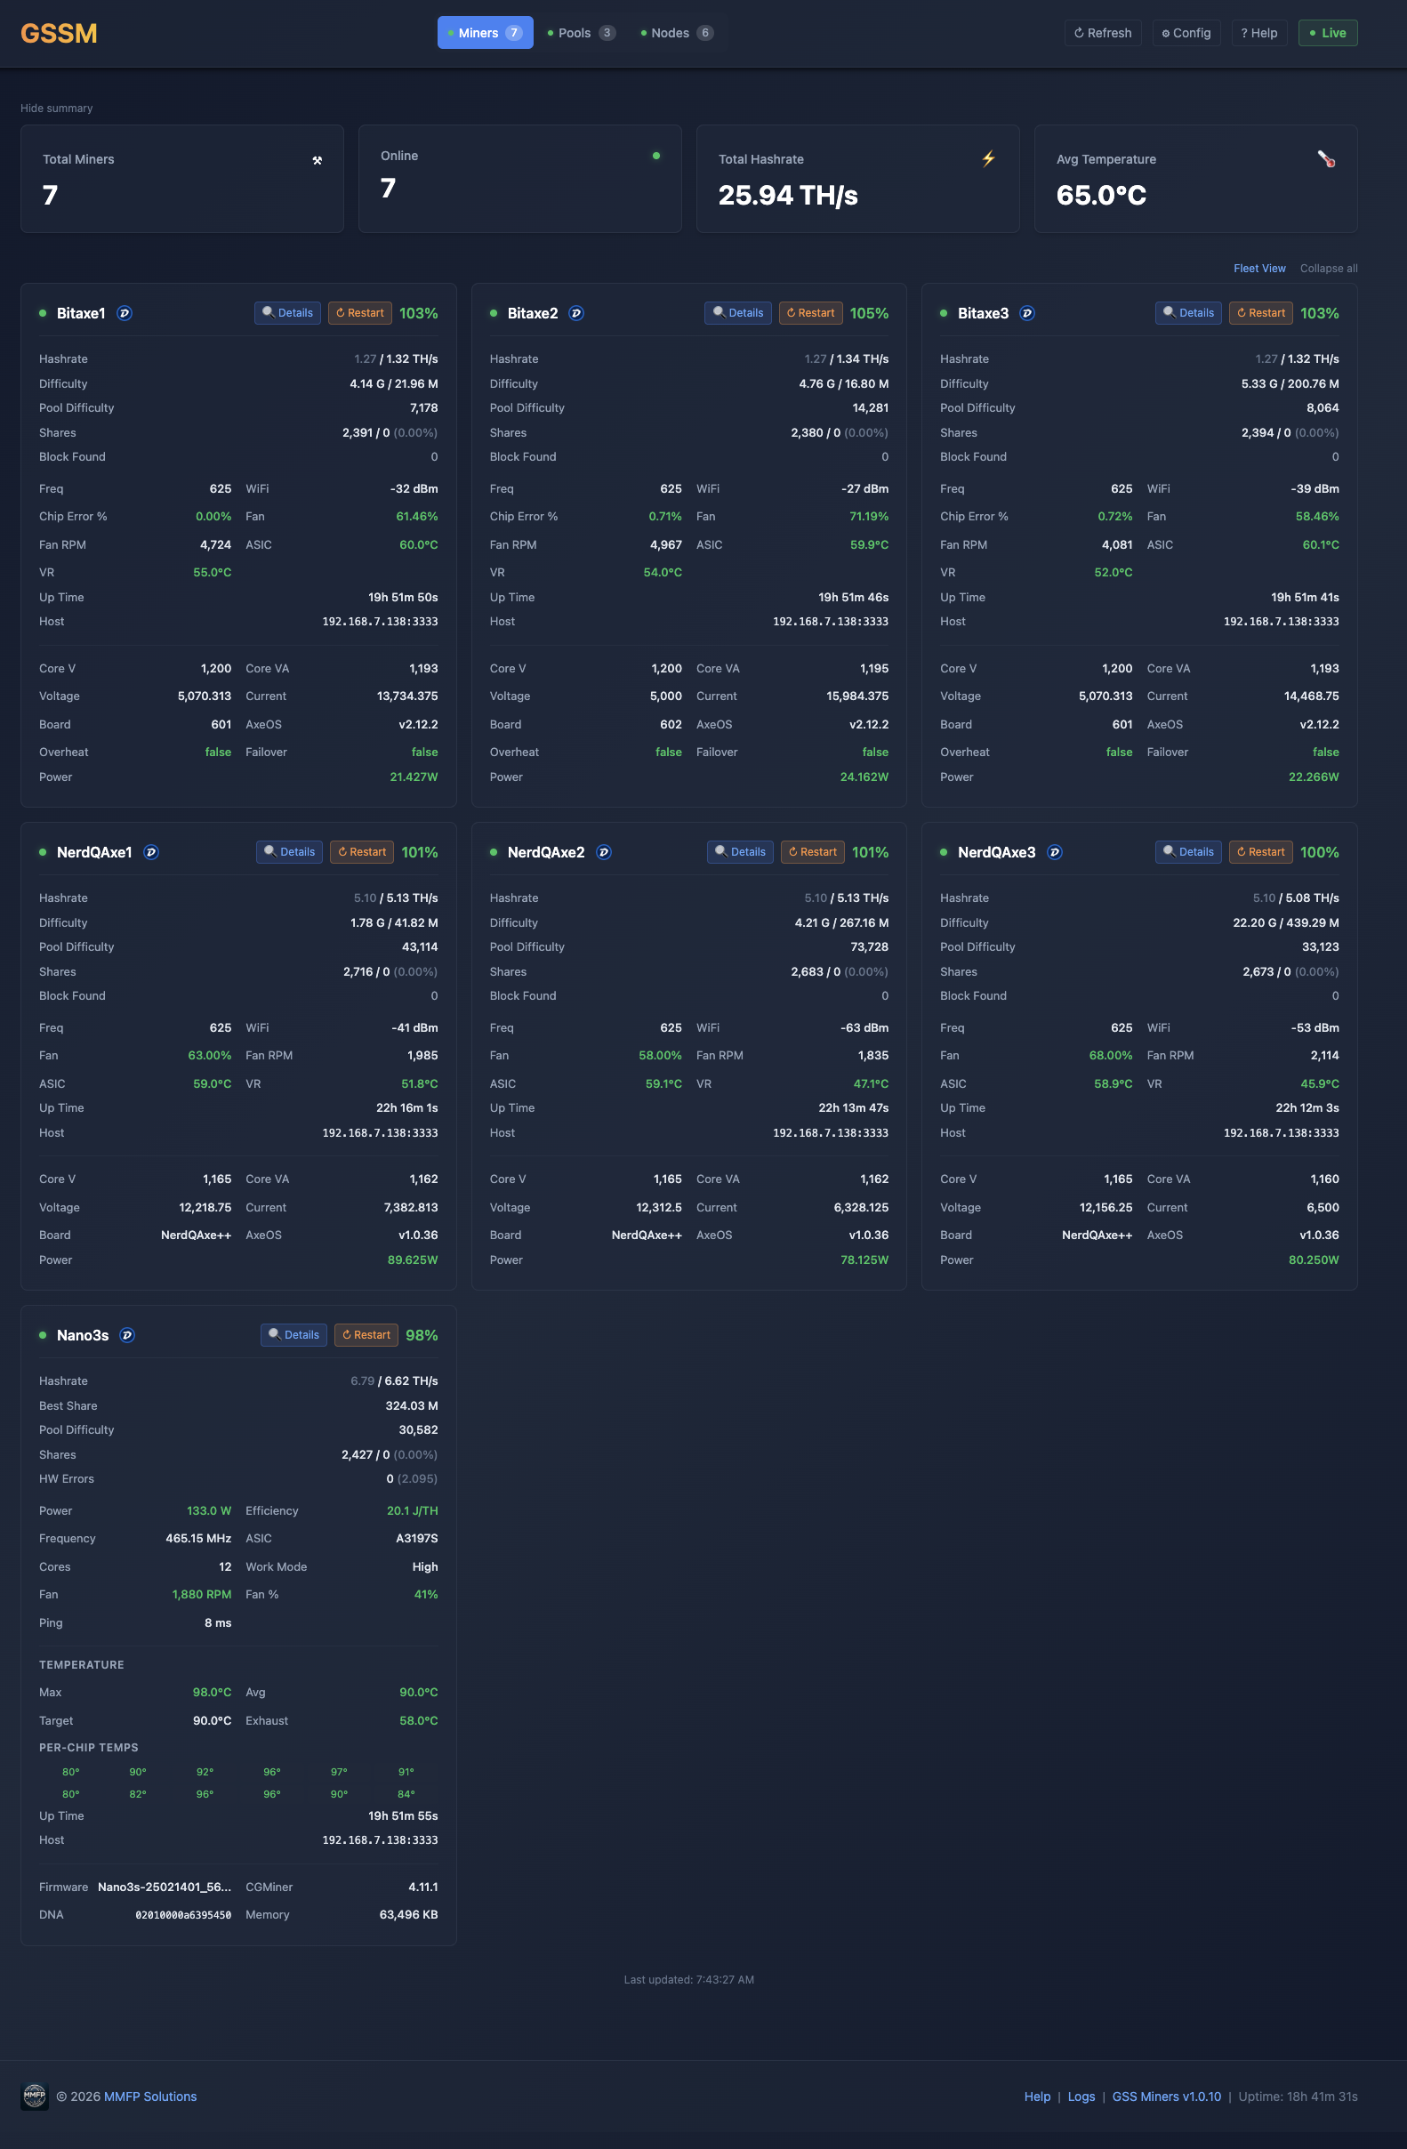Click the Nano3s DNA value 02010000a6395450

[x=183, y=1914]
